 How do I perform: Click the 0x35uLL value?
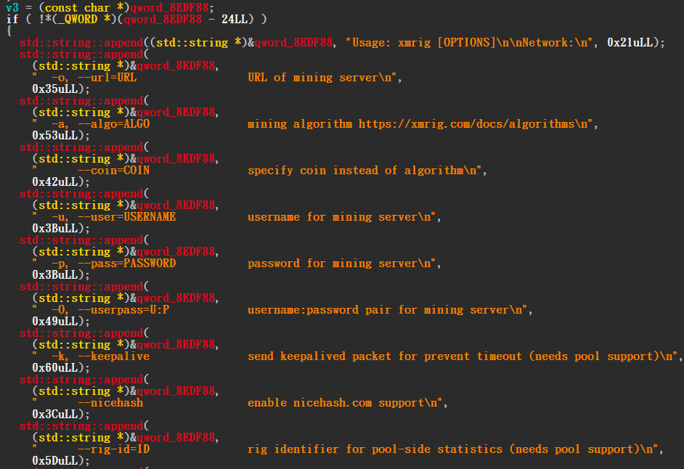[55, 89]
